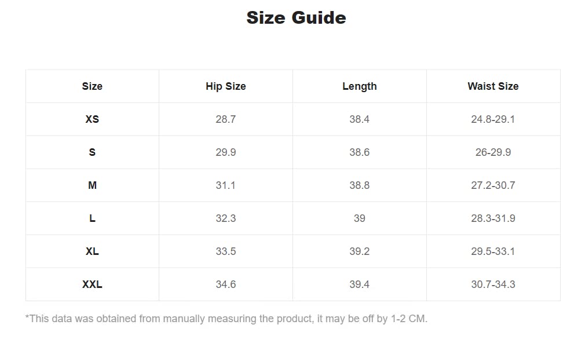Click the Hip Size column header
This screenshot has height=343, width=585.
click(x=226, y=86)
